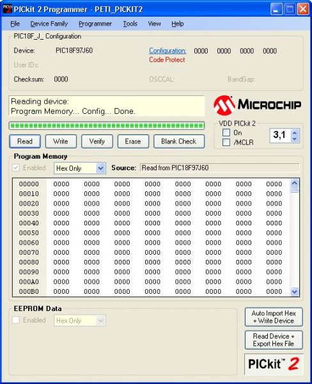Click the first Configuration word 0000
This screenshot has height=384, width=312.
(201, 51)
